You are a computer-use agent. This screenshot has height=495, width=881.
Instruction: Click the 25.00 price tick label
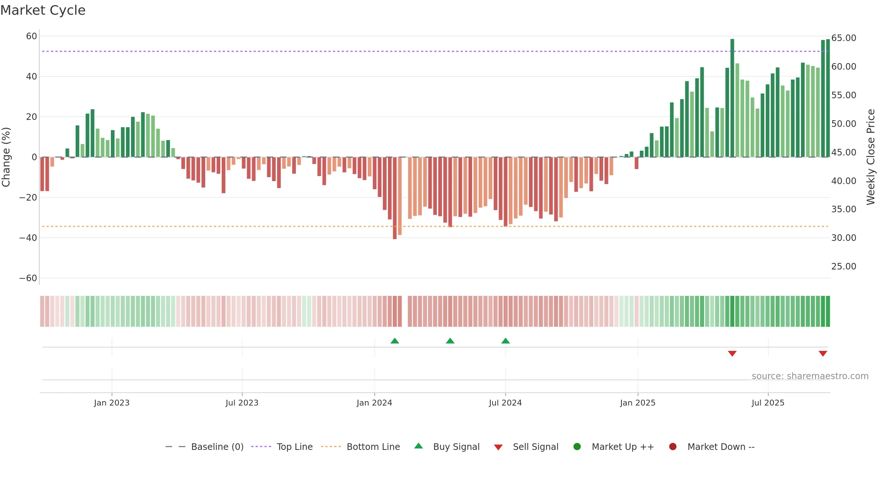(844, 266)
